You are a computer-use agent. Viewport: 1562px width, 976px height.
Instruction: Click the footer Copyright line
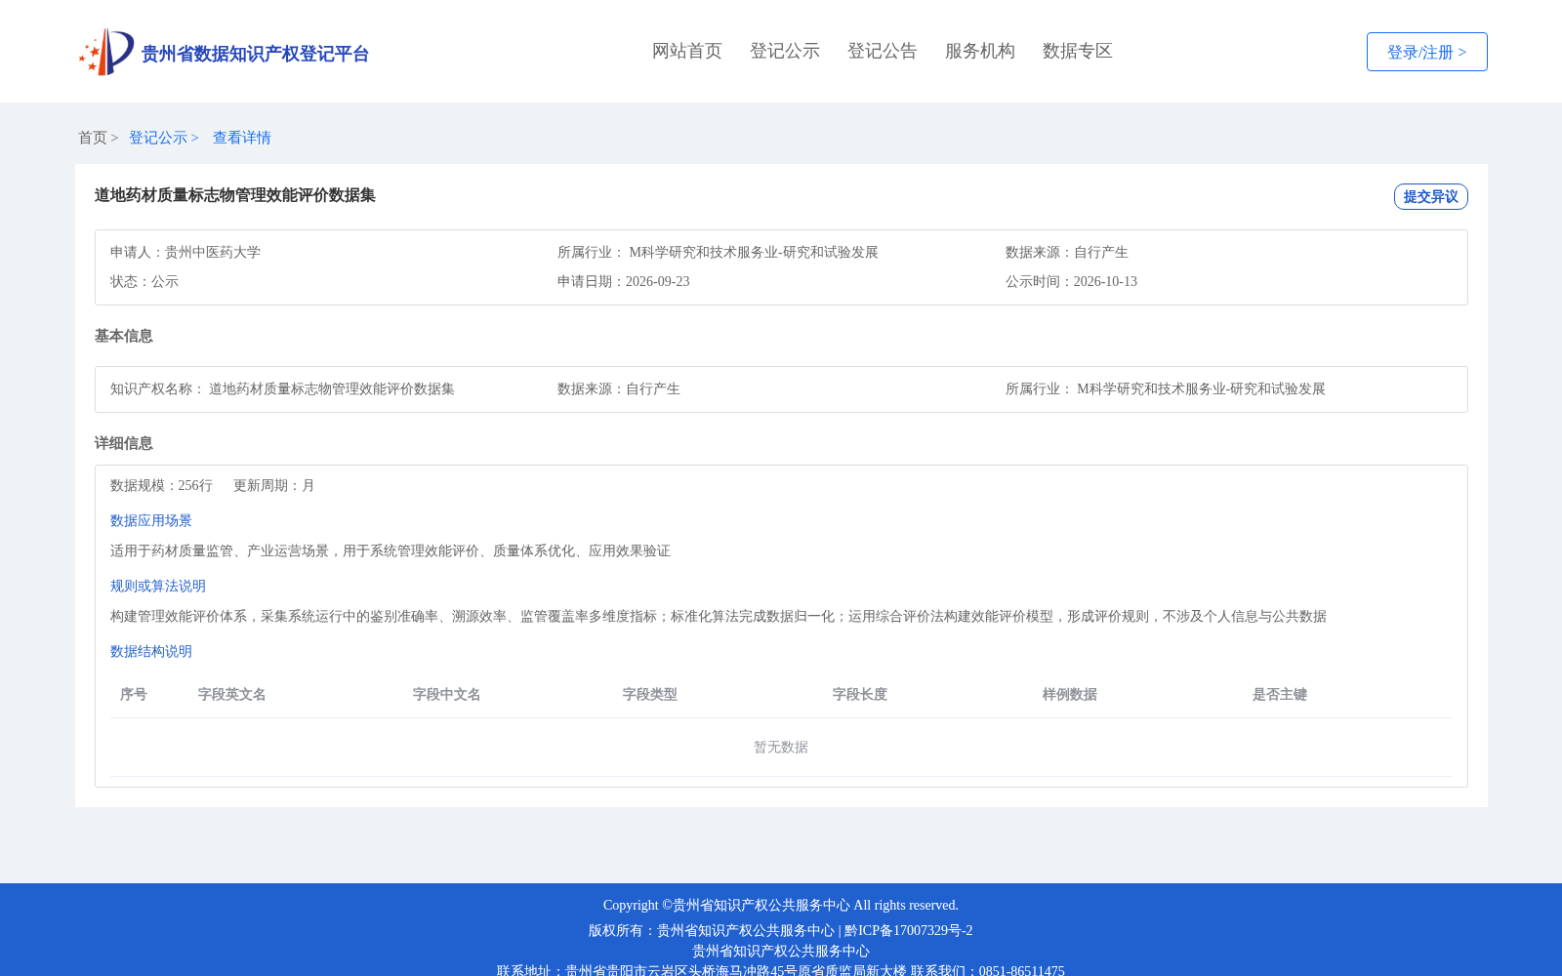point(781,905)
